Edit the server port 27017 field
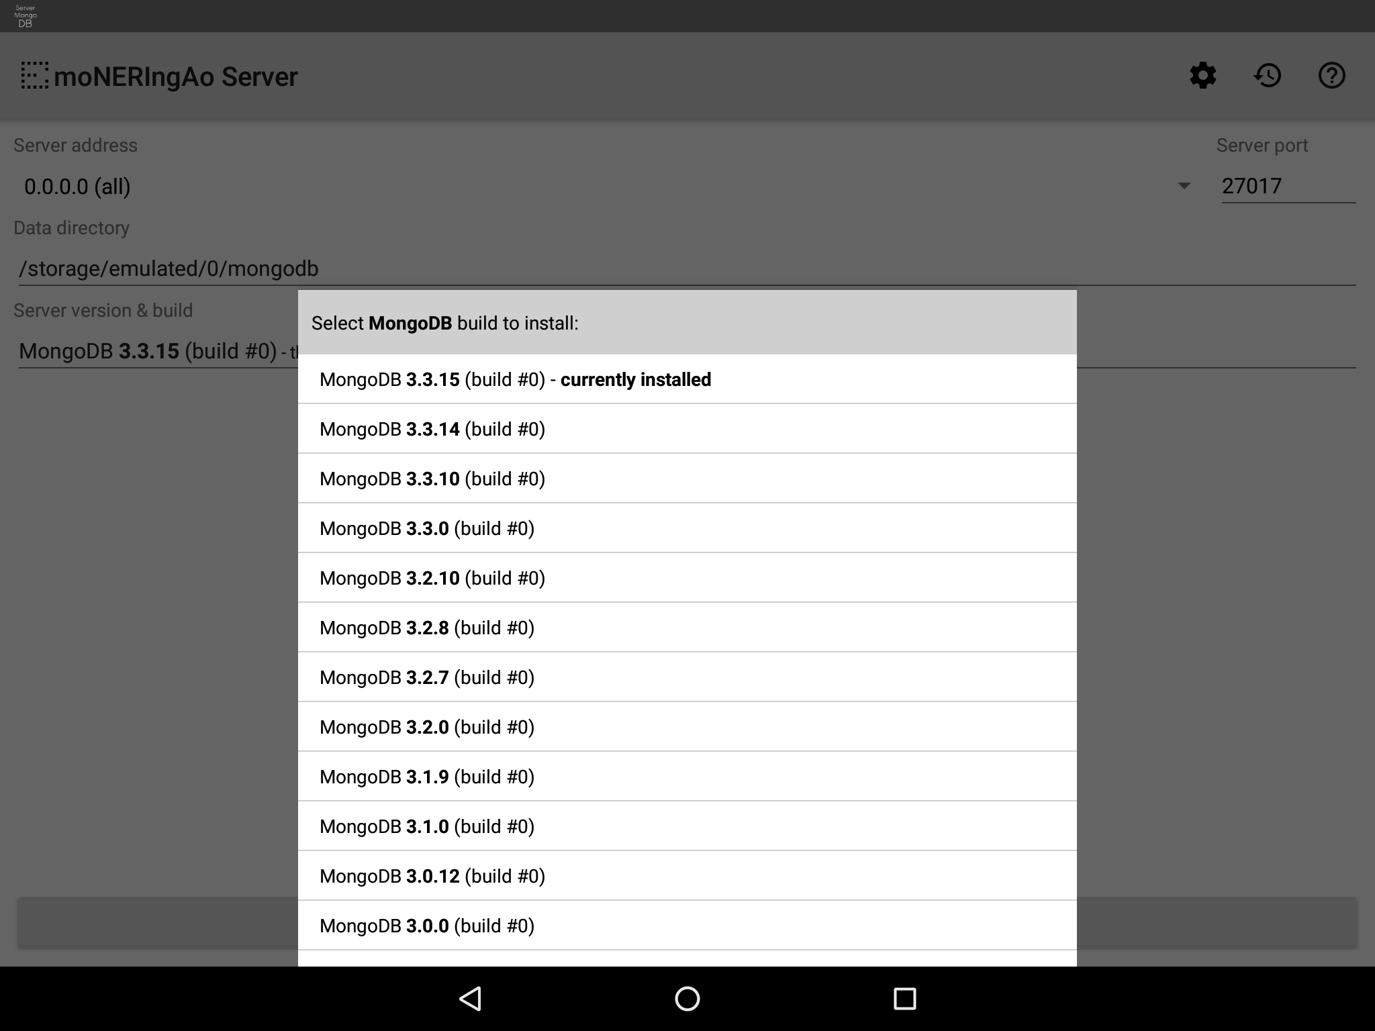Screen dimensions: 1375x1031 [1288, 186]
